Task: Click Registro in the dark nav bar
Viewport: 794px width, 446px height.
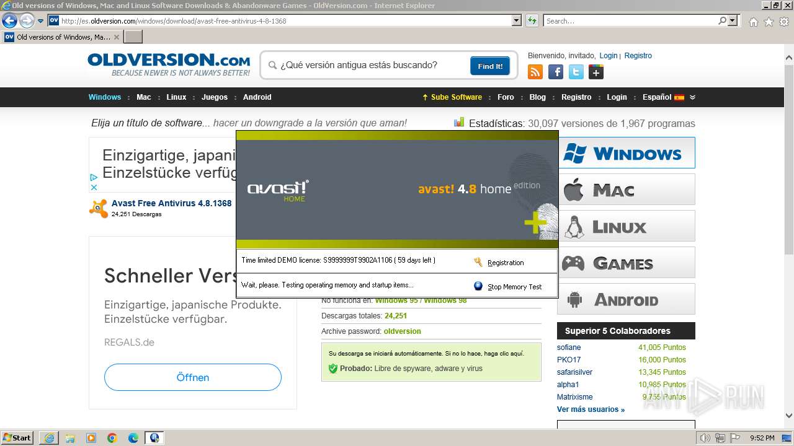Action: [576, 97]
